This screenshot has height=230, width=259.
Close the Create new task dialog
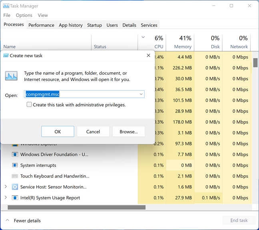(x=149, y=56)
